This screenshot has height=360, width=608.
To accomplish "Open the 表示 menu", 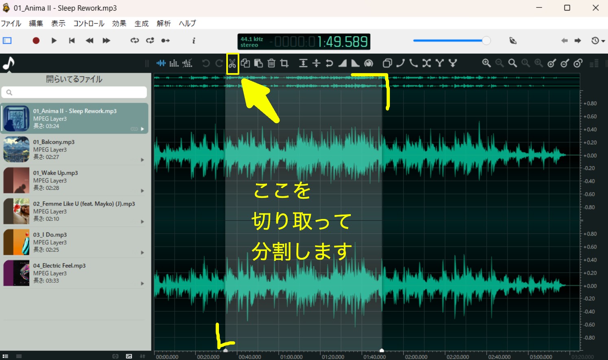I will [x=58, y=24].
